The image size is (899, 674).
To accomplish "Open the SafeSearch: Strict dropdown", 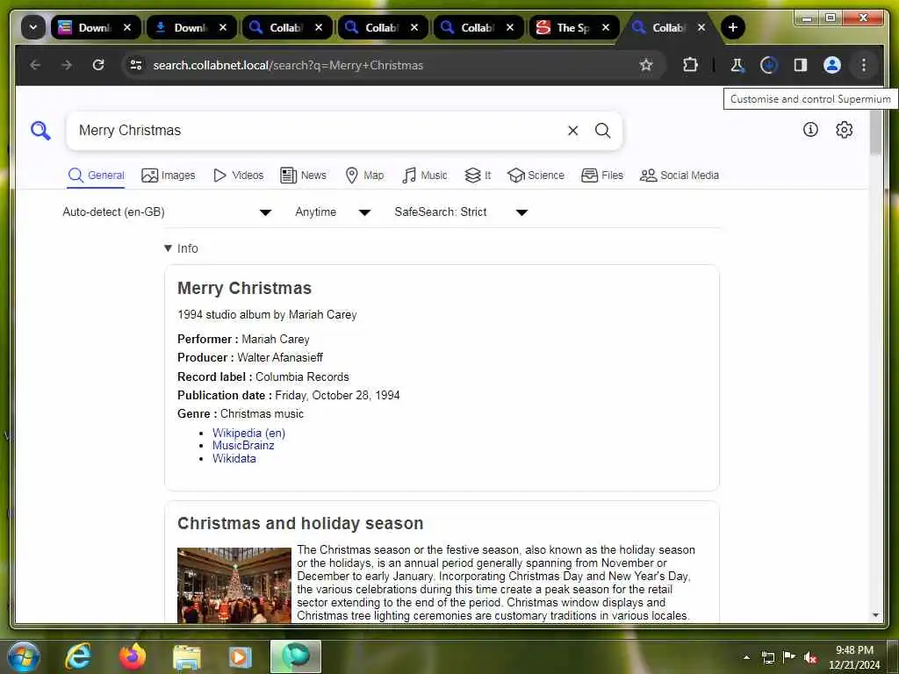I will (x=461, y=212).
